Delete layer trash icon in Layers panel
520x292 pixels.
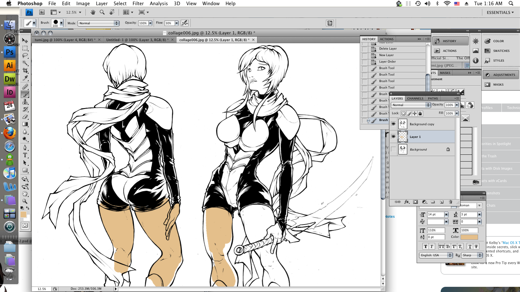coord(450,202)
